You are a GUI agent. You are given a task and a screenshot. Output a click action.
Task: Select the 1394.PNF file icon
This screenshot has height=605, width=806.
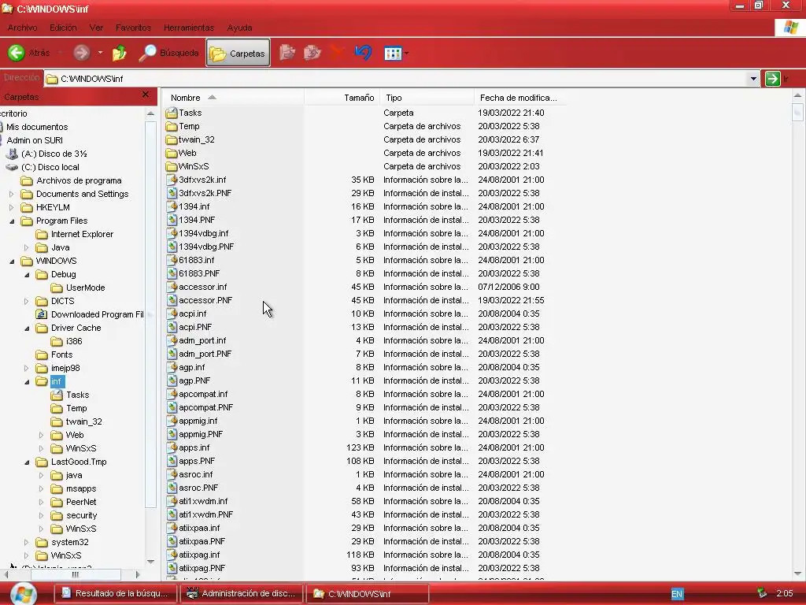[172, 220]
